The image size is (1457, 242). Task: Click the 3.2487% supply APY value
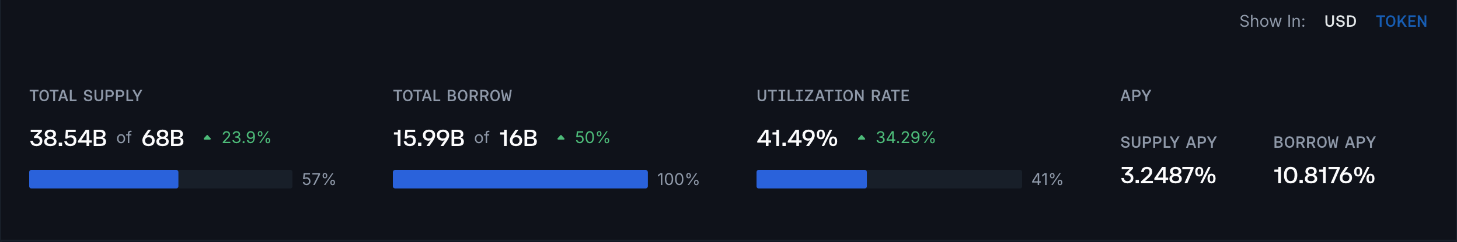tap(1168, 176)
